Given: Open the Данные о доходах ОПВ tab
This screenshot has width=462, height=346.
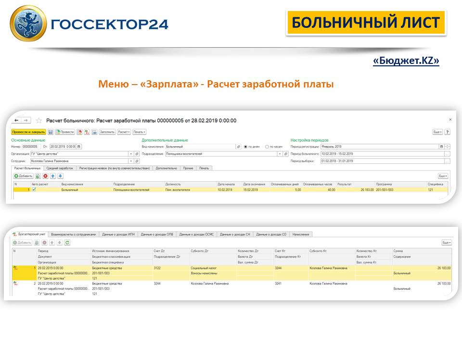Looking at the screenshot, I should [157, 235].
